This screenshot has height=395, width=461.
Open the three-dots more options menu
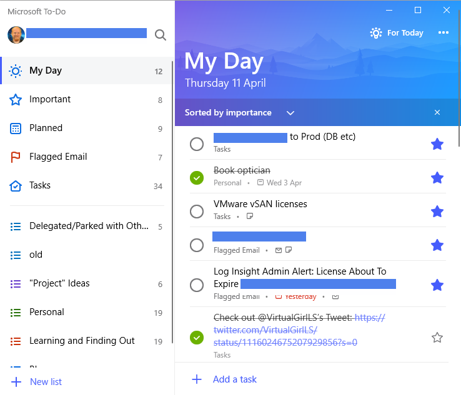click(x=444, y=32)
